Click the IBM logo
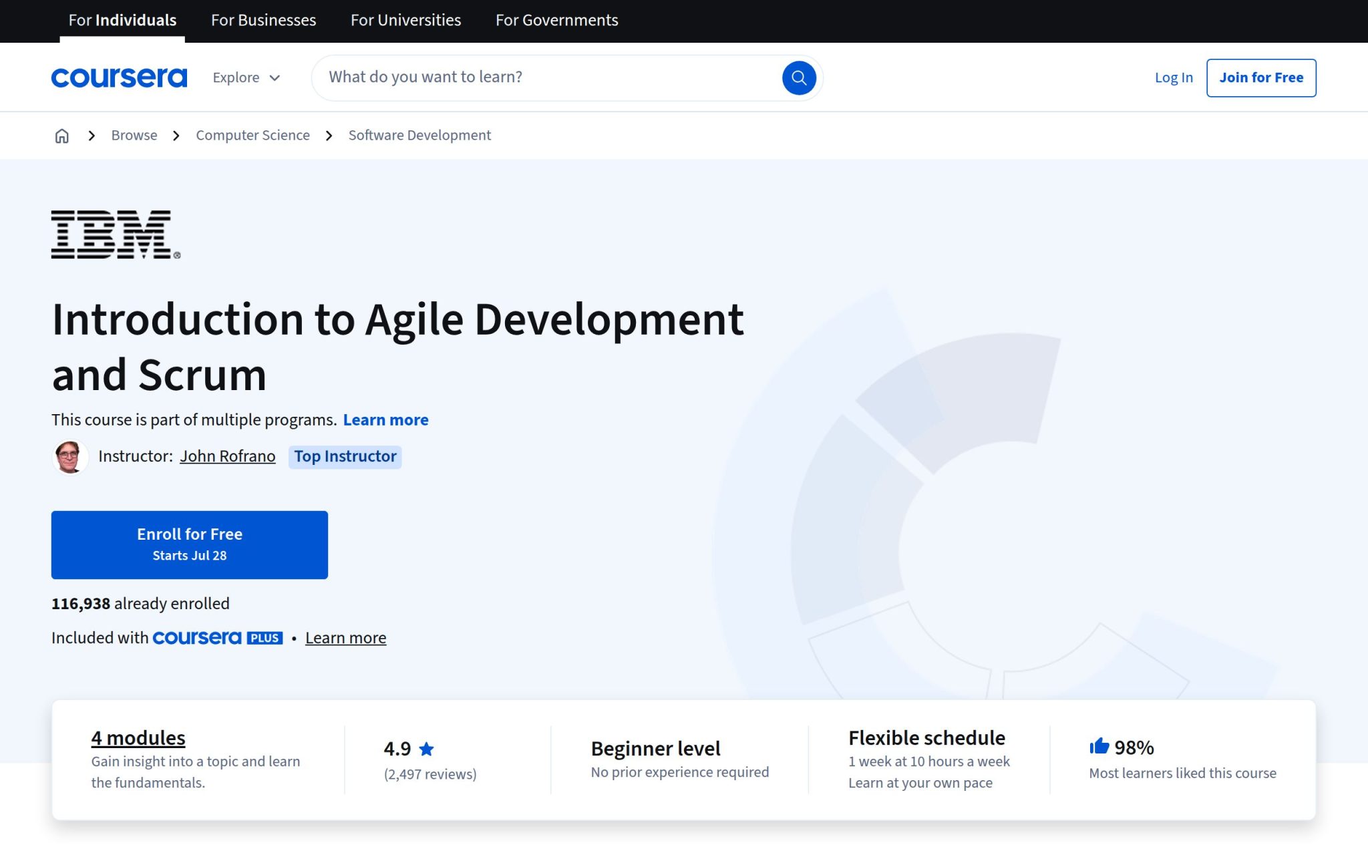1368x855 pixels. (x=116, y=234)
